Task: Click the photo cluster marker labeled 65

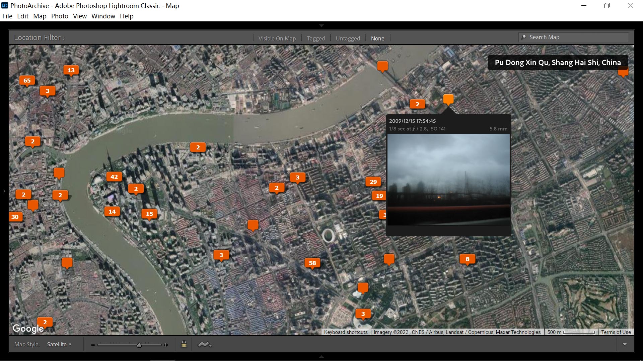Action: tap(27, 81)
